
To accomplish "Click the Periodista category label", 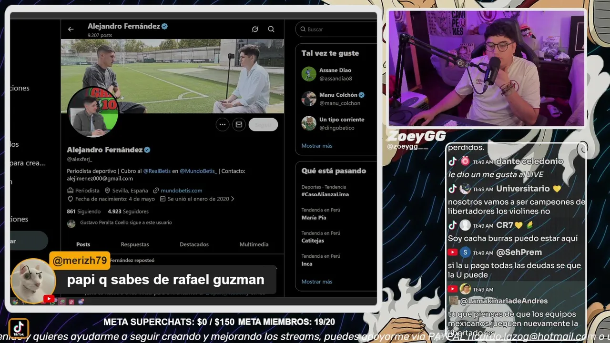I will (87, 191).
